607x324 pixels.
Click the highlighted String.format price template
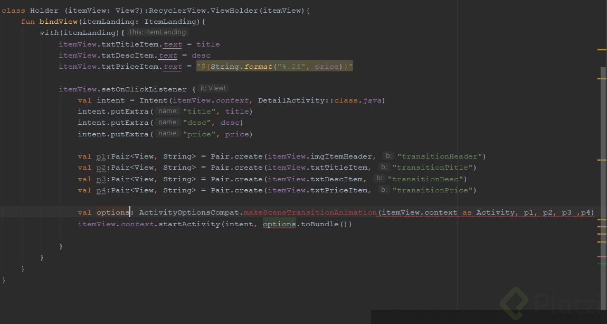(x=274, y=67)
